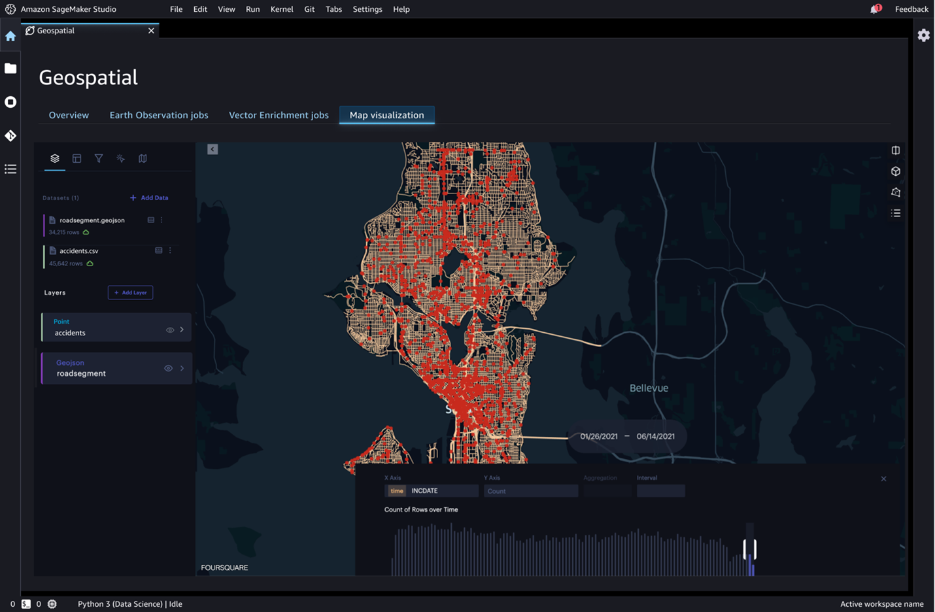
Task: Hide the roadsegment geojson layer
Action: 168,369
